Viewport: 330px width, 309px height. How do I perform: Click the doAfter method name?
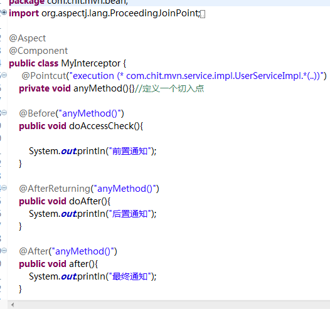coord(85,201)
